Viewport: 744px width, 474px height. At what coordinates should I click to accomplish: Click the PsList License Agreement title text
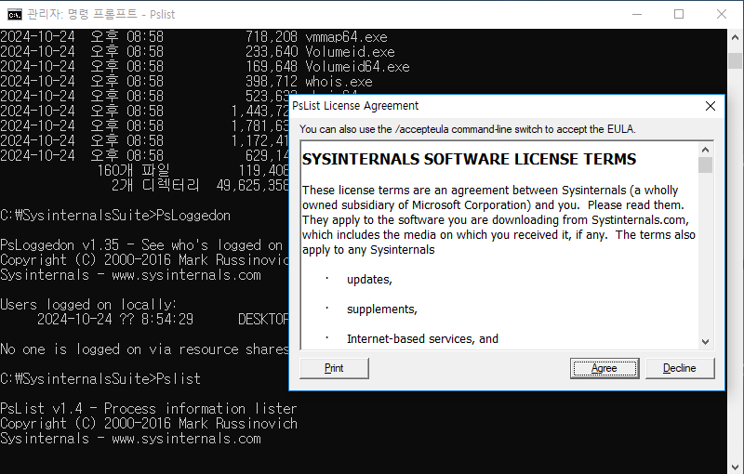point(355,106)
